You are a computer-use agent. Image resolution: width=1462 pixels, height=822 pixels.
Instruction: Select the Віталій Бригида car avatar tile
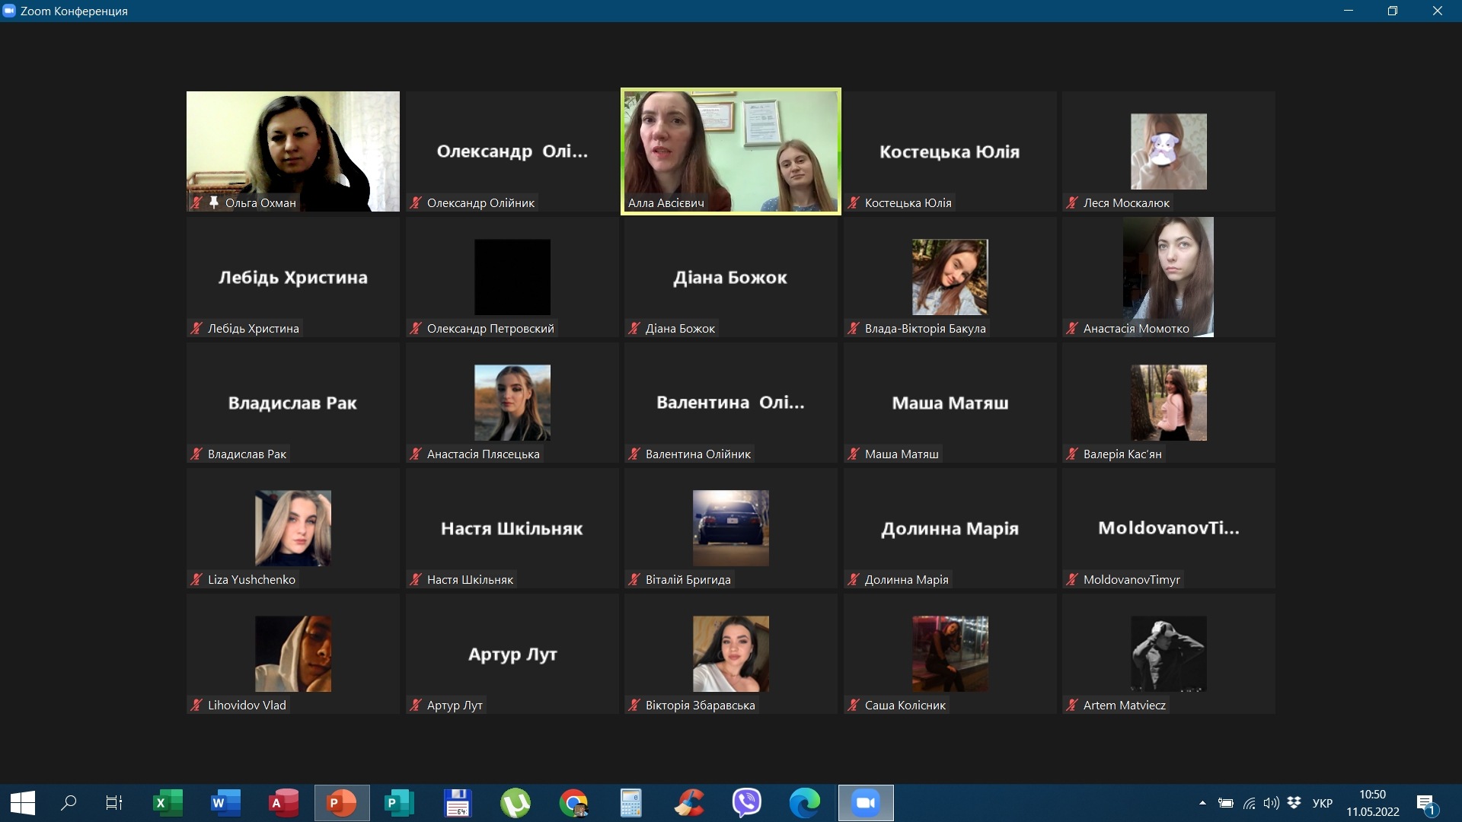(x=730, y=527)
